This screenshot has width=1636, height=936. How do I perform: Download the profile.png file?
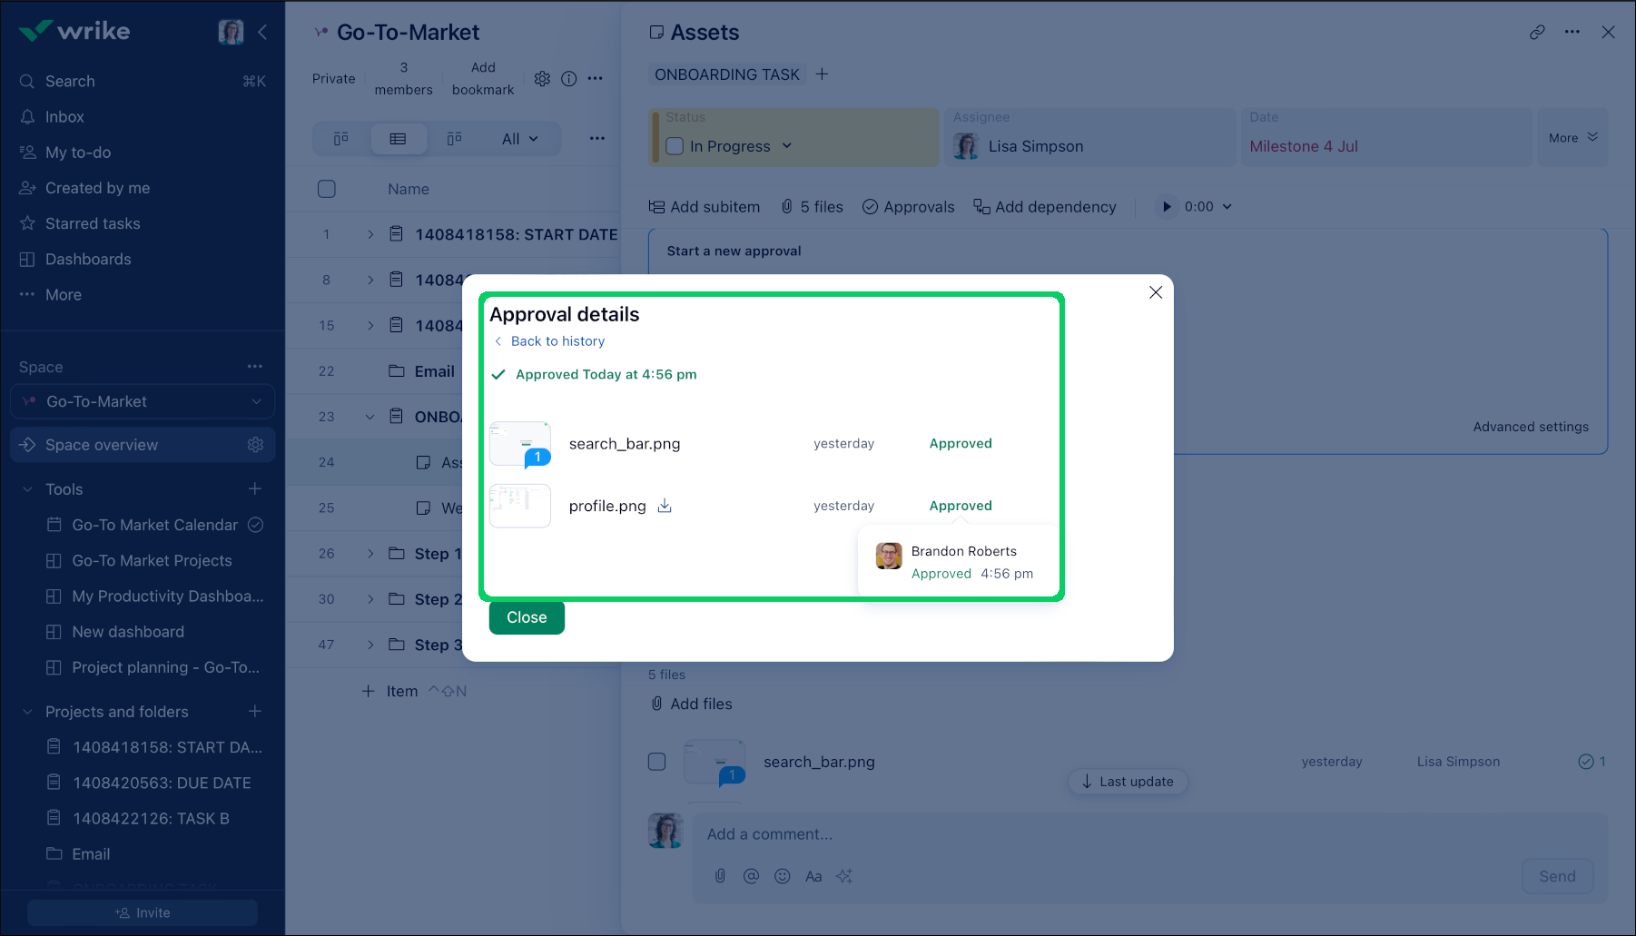point(665,506)
